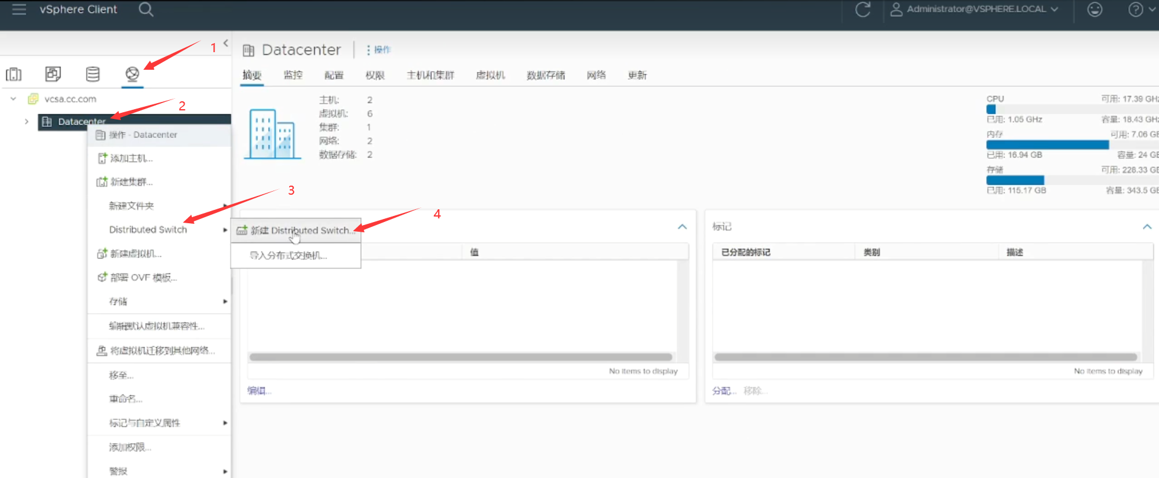The image size is (1159, 478).
Task: Click 新建 Distributed Switch submenu item
Action: [296, 231]
